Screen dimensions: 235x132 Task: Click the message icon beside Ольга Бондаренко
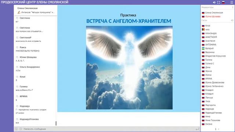pyautogui.click(x=17, y=67)
